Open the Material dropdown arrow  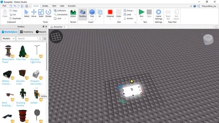point(110,19)
